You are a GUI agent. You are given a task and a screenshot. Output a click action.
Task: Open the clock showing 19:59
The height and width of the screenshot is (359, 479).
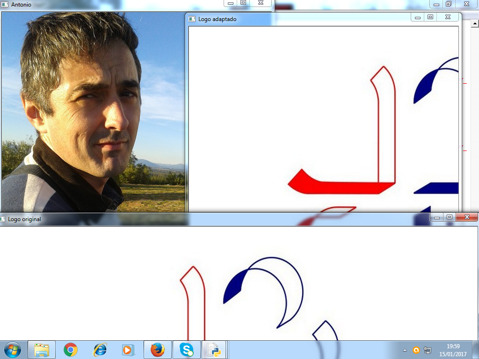click(x=453, y=346)
